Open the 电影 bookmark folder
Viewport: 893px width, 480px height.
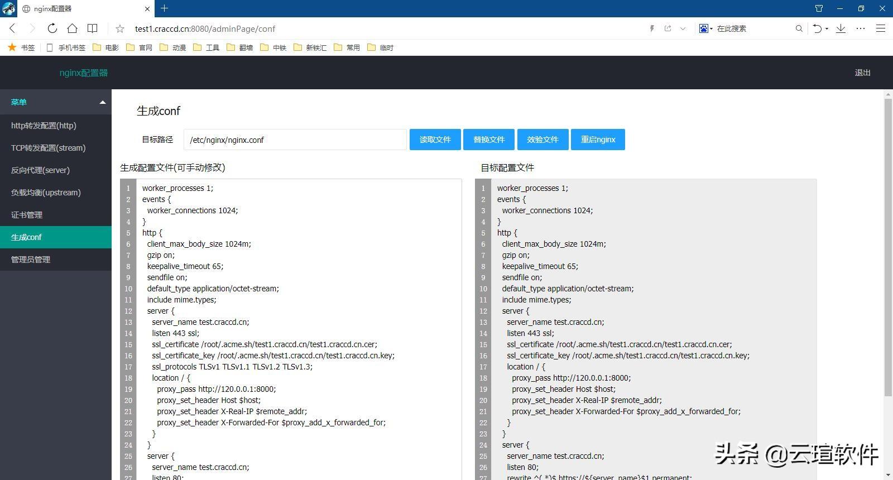pyautogui.click(x=106, y=47)
